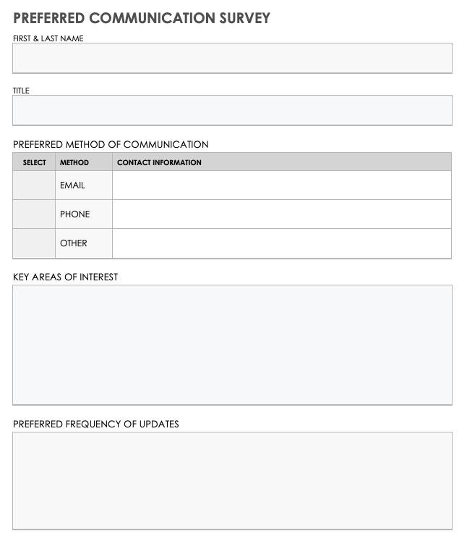This screenshot has height=552, width=467.
Task: Click the First & Last Name input field
Action: coord(232,58)
